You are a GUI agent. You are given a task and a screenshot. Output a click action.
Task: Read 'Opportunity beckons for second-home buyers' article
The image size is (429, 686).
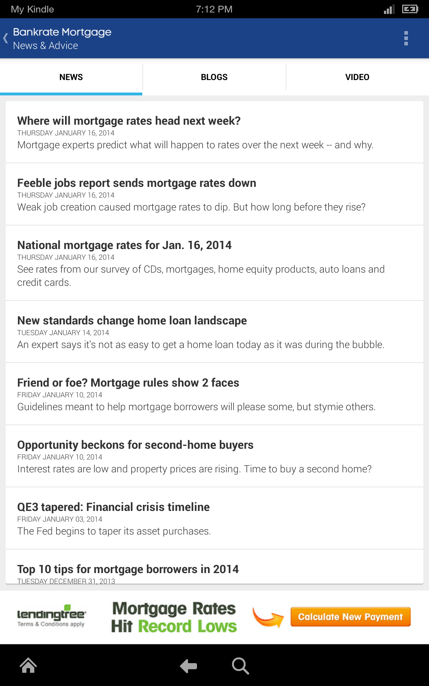[x=135, y=445]
